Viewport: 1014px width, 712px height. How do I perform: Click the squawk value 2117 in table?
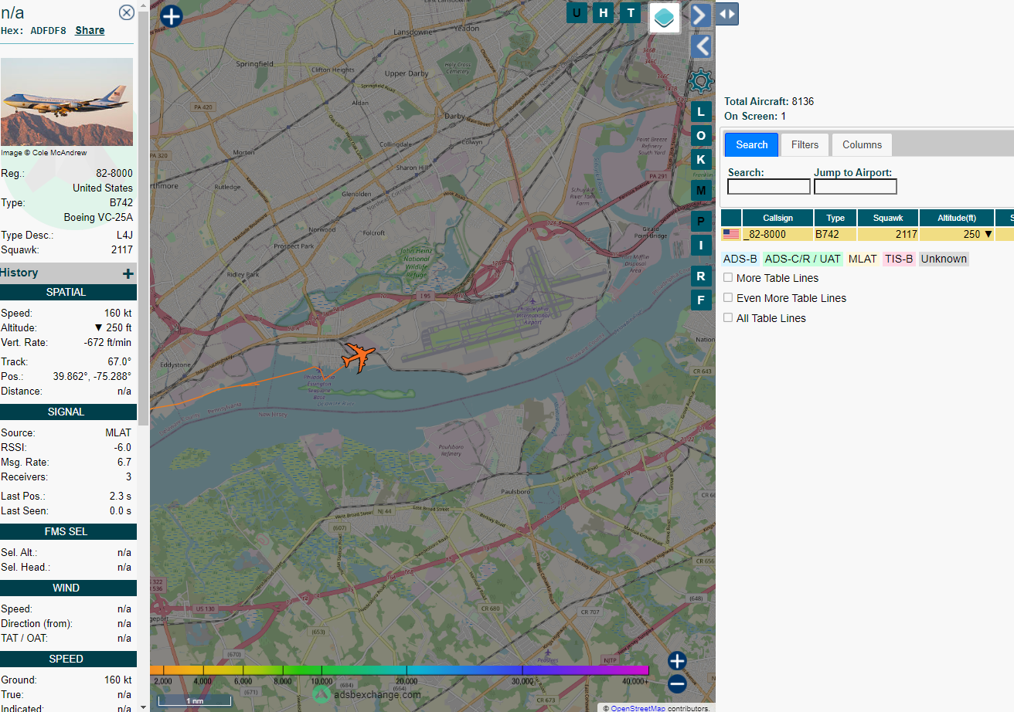[907, 234]
